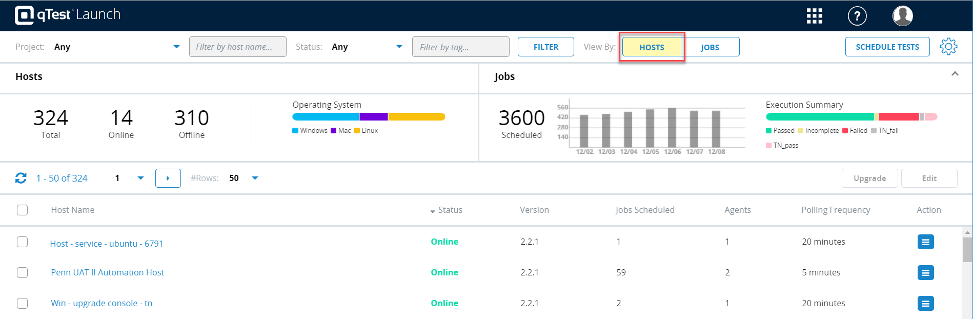Screen dimensions: 973x319
Task: Refresh the hosts list
Action: click(21, 178)
